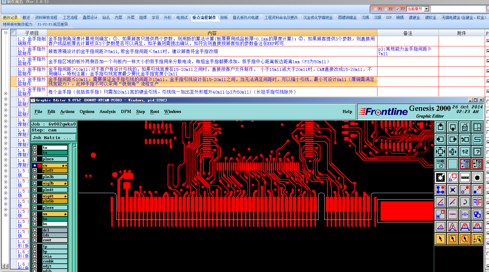This screenshot has width=489, height=272.
Task: Select the ss layer name
Action: click(x=55, y=214)
